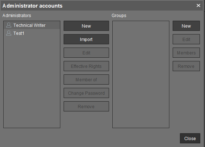
Task: Create a New administrator account
Action: point(86,26)
